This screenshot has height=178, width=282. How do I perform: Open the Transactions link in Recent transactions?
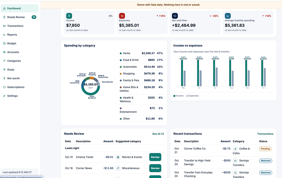tap(265, 134)
